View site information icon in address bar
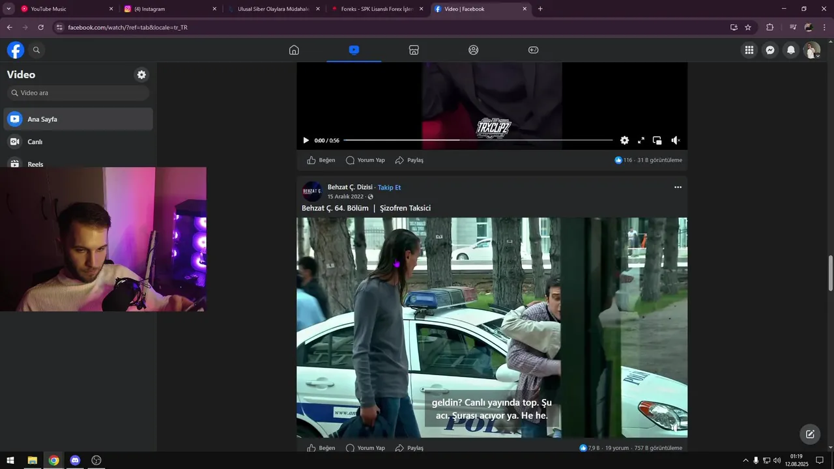The height and width of the screenshot is (469, 834). pyautogui.click(x=59, y=27)
